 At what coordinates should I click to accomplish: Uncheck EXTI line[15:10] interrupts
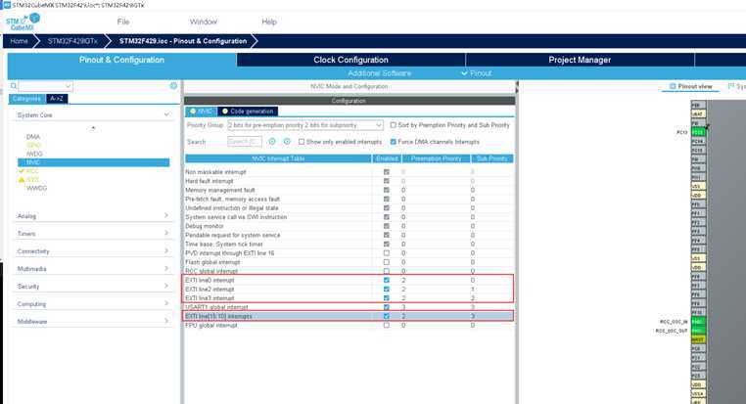tap(387, 316)
